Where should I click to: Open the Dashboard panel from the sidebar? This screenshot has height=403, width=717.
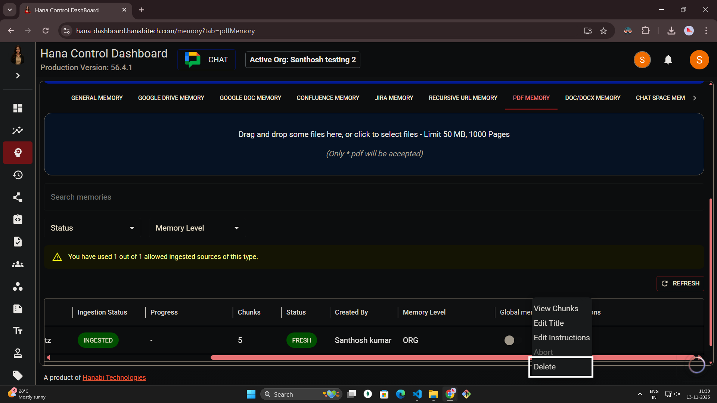coord(18,108)
